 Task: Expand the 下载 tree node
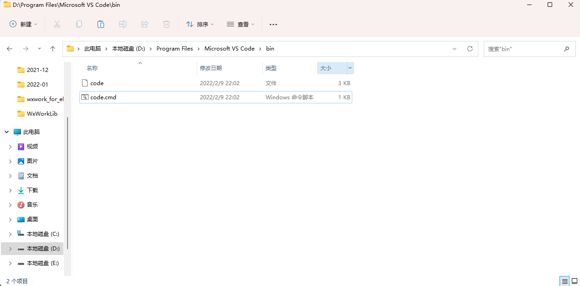pos(10,190)
